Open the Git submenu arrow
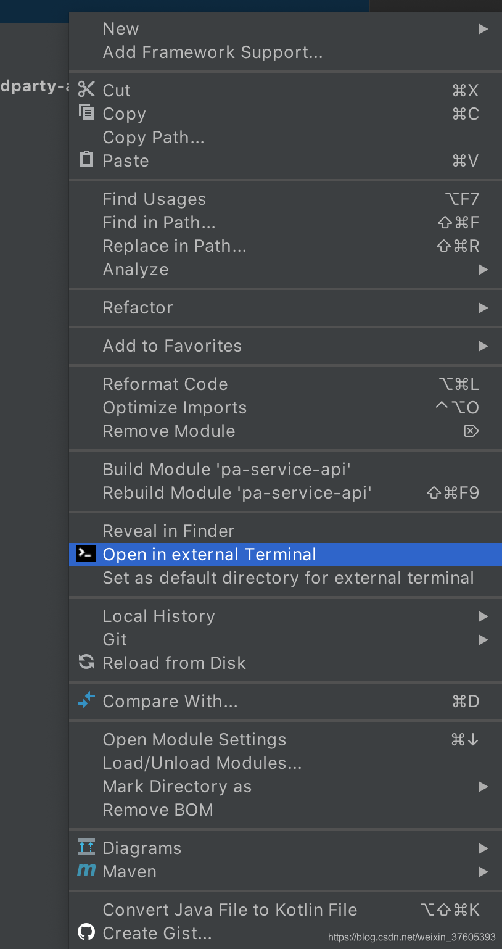502x949 pixels. (x=483, y=640)
